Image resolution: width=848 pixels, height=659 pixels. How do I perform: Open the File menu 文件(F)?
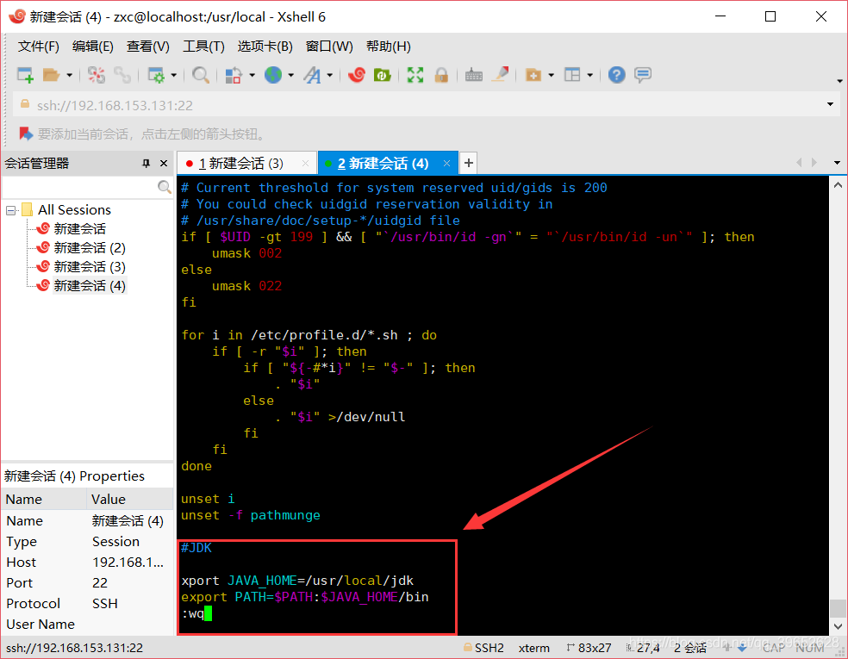point(39,47)
